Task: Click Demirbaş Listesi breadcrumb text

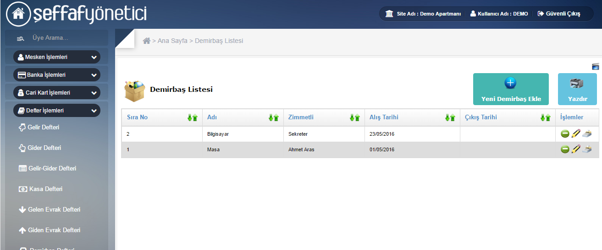Action: (219, 41)
